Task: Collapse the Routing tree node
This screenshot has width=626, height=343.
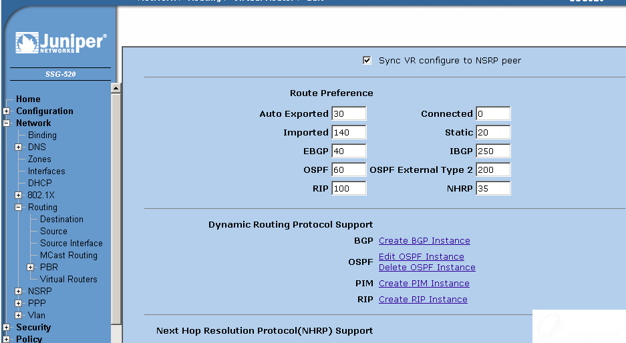Action: coord(19,208)
